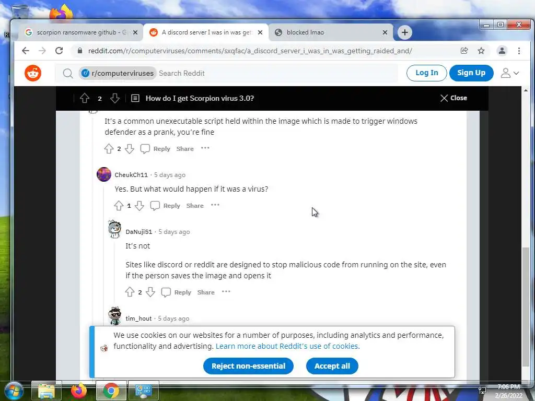Image resolution: width=535 pixels, height=401 pixels.
Task: Switch to the scorpion ransomware github tab
Action: pyautogui.click(x=81, y=32)
